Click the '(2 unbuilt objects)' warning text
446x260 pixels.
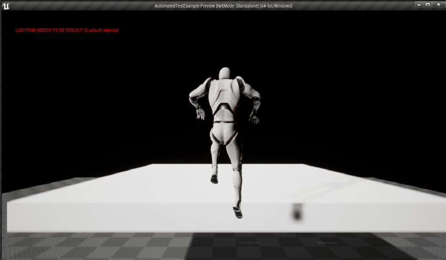pyautogui.click(x=101, y=30)
